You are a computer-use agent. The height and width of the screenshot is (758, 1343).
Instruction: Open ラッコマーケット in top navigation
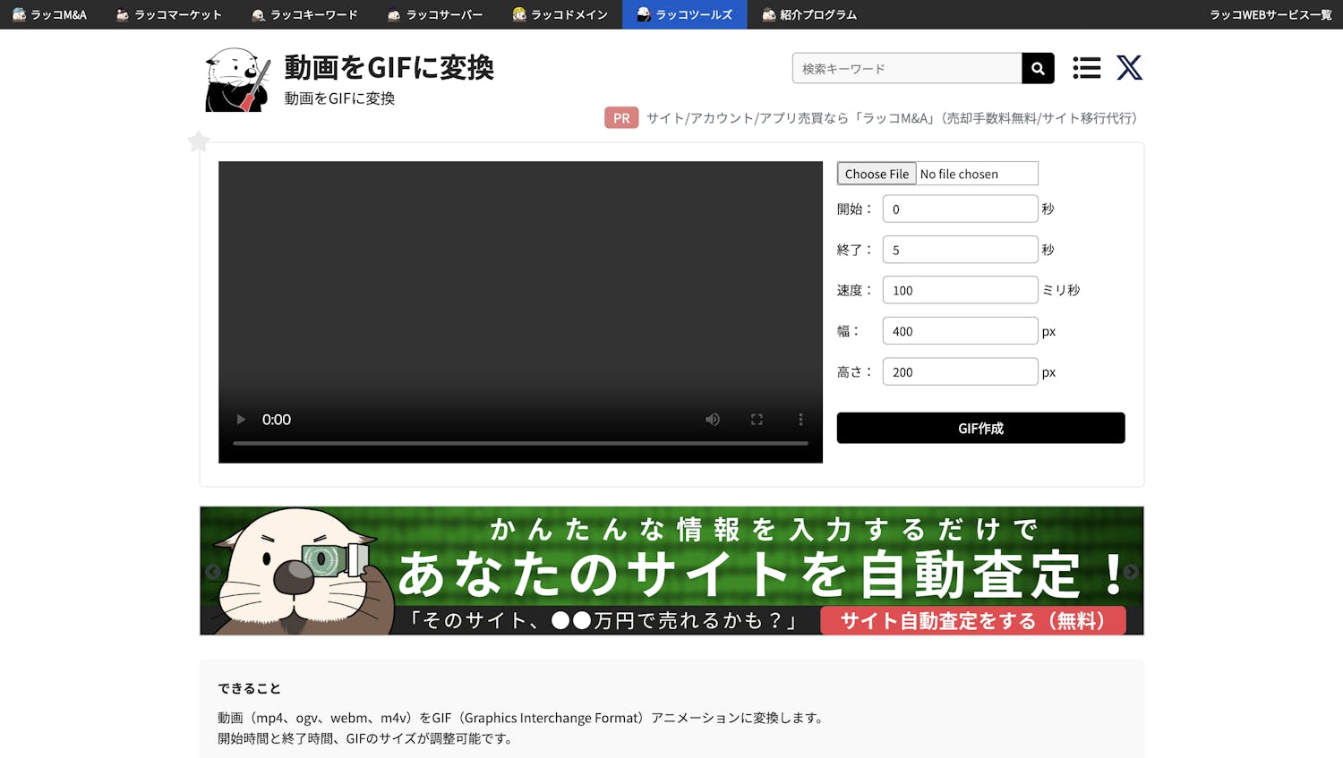[x=169, y=14]
